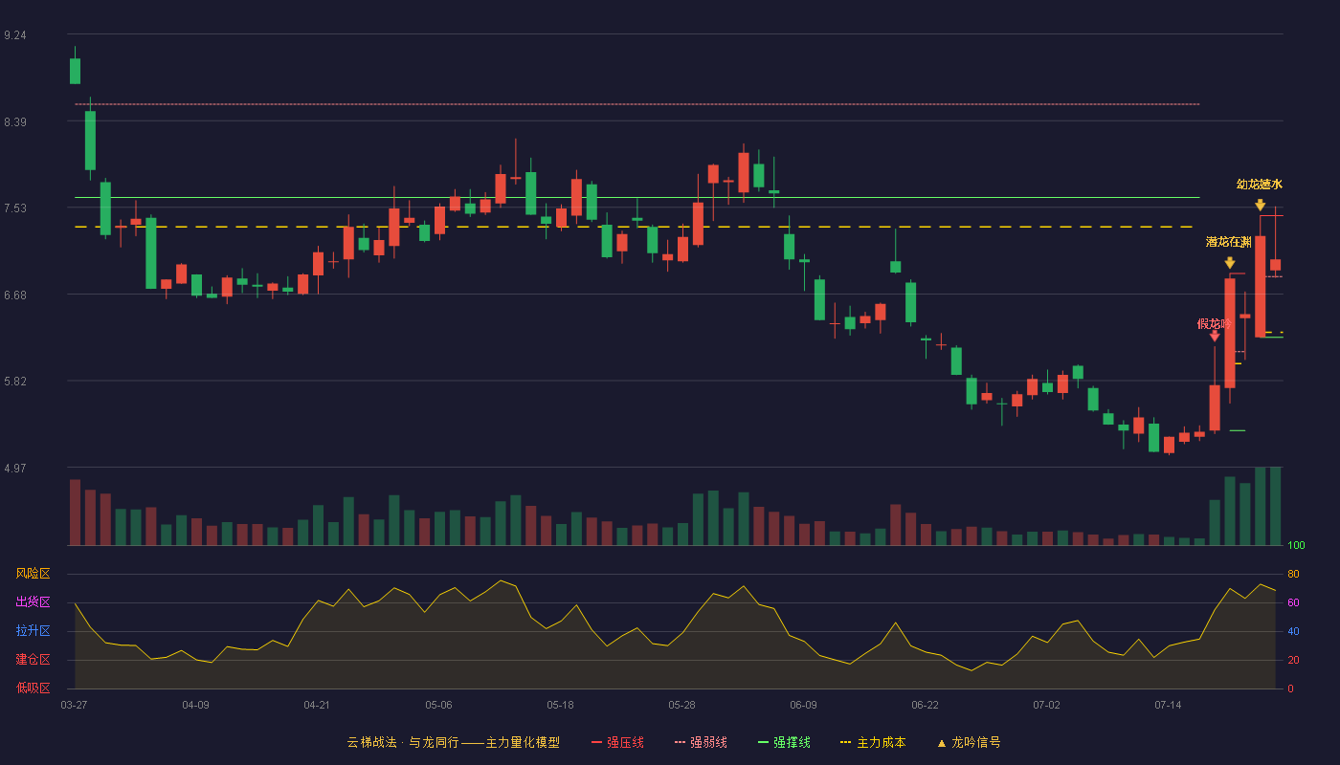
Task: Click chart title 云梯战法 · 与龙同行
Action: pos(403,743)
